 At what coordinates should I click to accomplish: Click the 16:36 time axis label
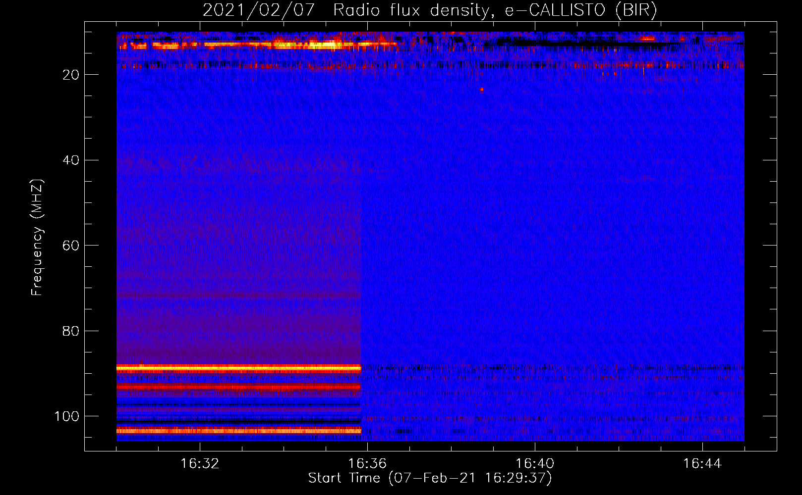tap(367, 464)
